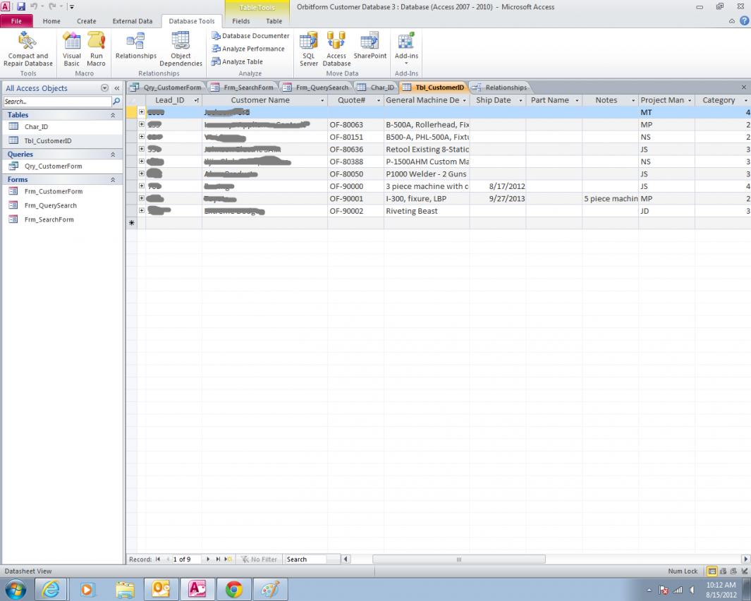The image size is (751, 601).
Task: Go to the next record
Action: point(208,559)
